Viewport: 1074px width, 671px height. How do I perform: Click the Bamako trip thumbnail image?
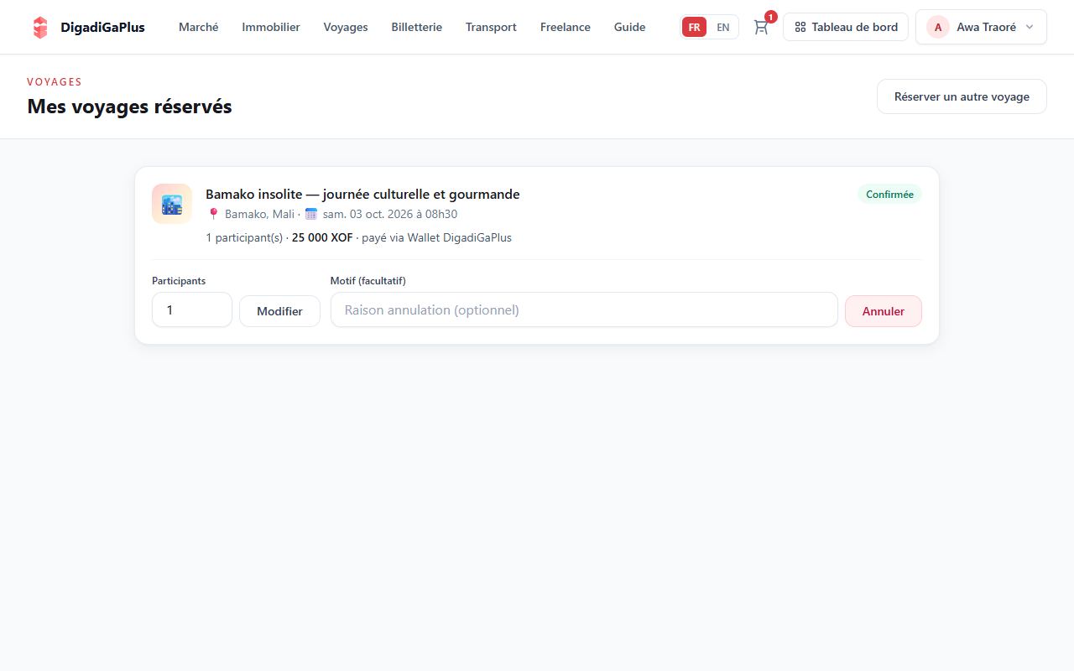coord(172,204)
